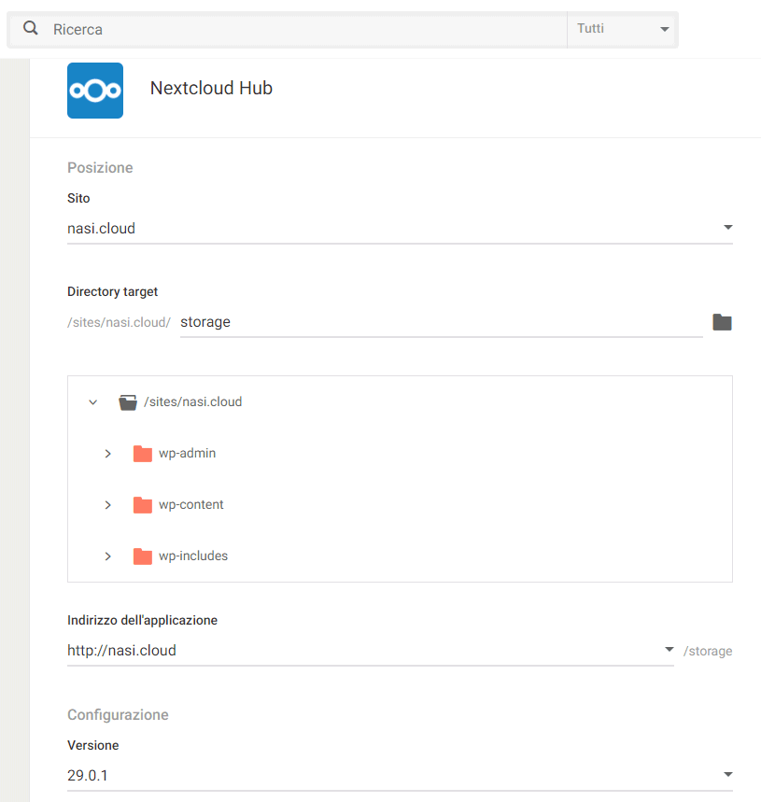Click the wp-content folder icon
Image resolution: width=761 pixels, height=802 pixels.
point(142,505)
